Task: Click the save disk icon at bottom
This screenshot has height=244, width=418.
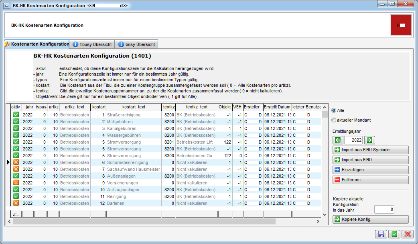Action: pyautogui.click(x=381, y=234)
